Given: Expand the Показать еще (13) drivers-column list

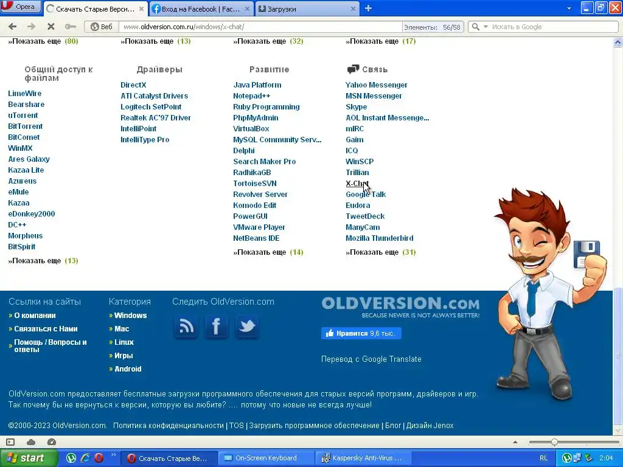Looking at the screenshot, I should click(x=156, y=41).
